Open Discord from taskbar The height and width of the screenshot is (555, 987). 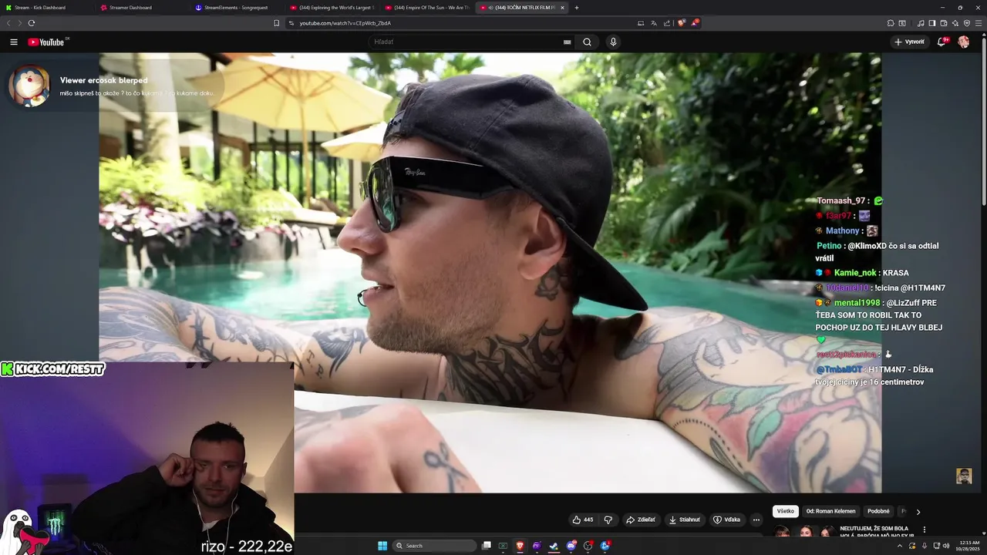(571, 546)
